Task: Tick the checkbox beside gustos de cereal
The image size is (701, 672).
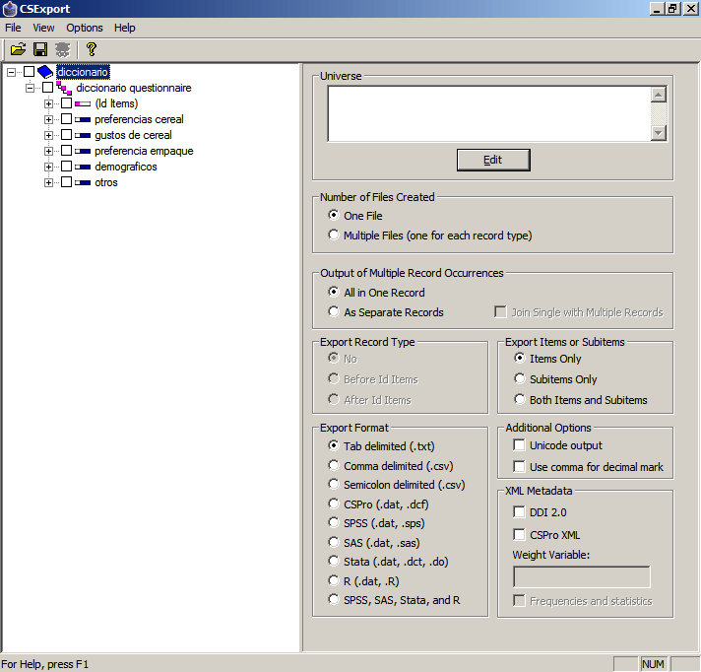Action: coord(66,135)
